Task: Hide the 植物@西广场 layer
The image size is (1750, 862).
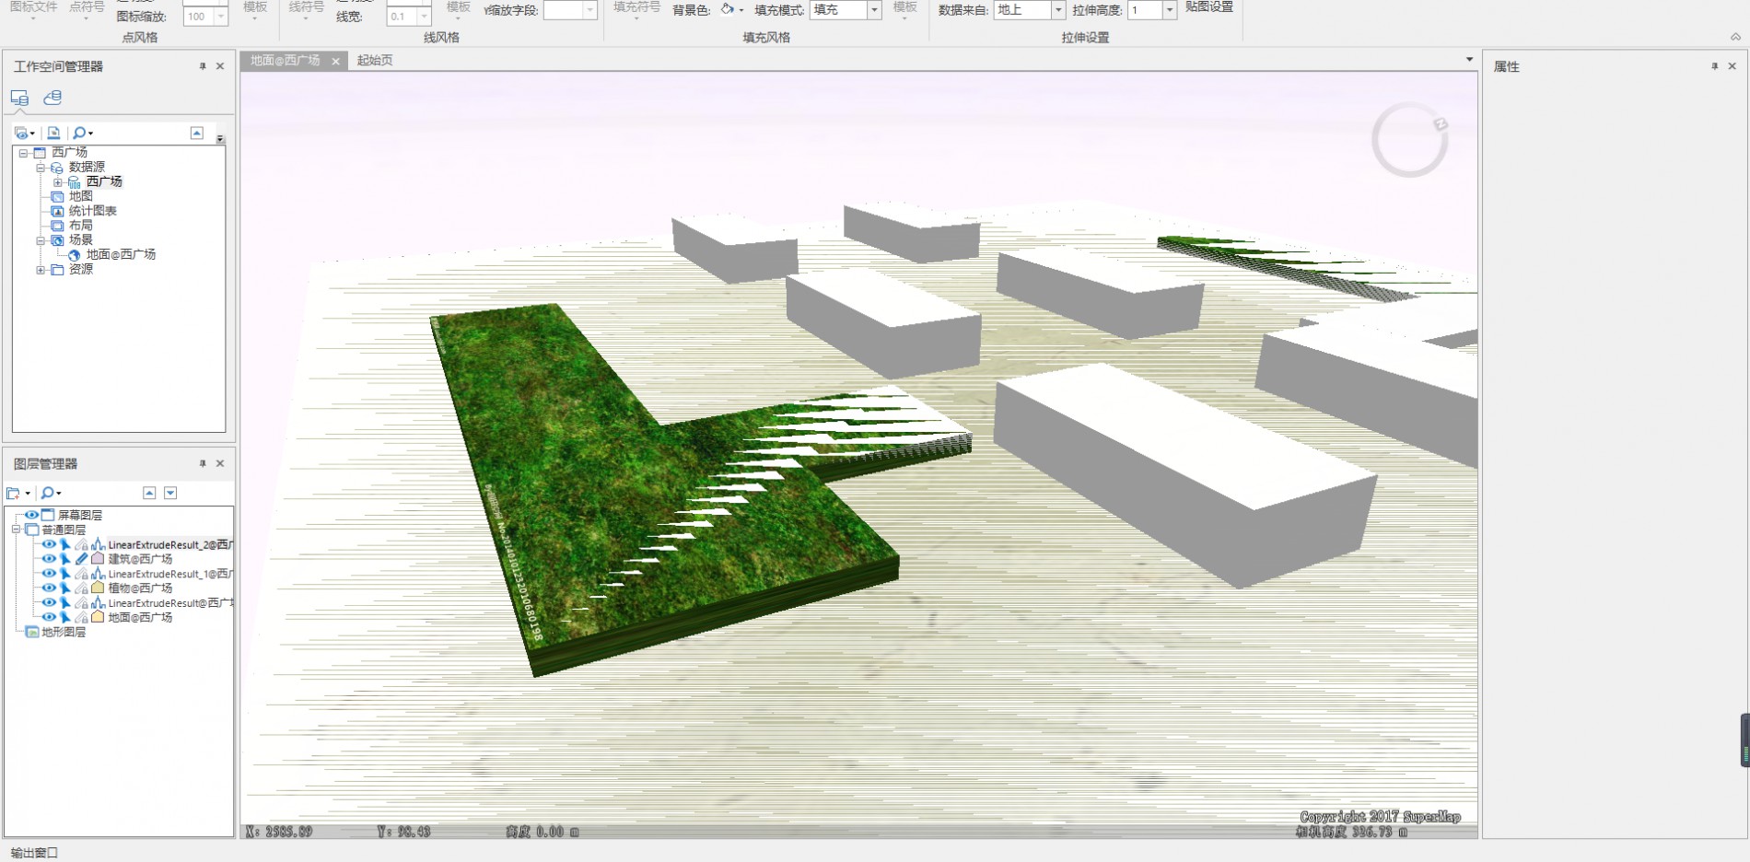Action: 49,588
